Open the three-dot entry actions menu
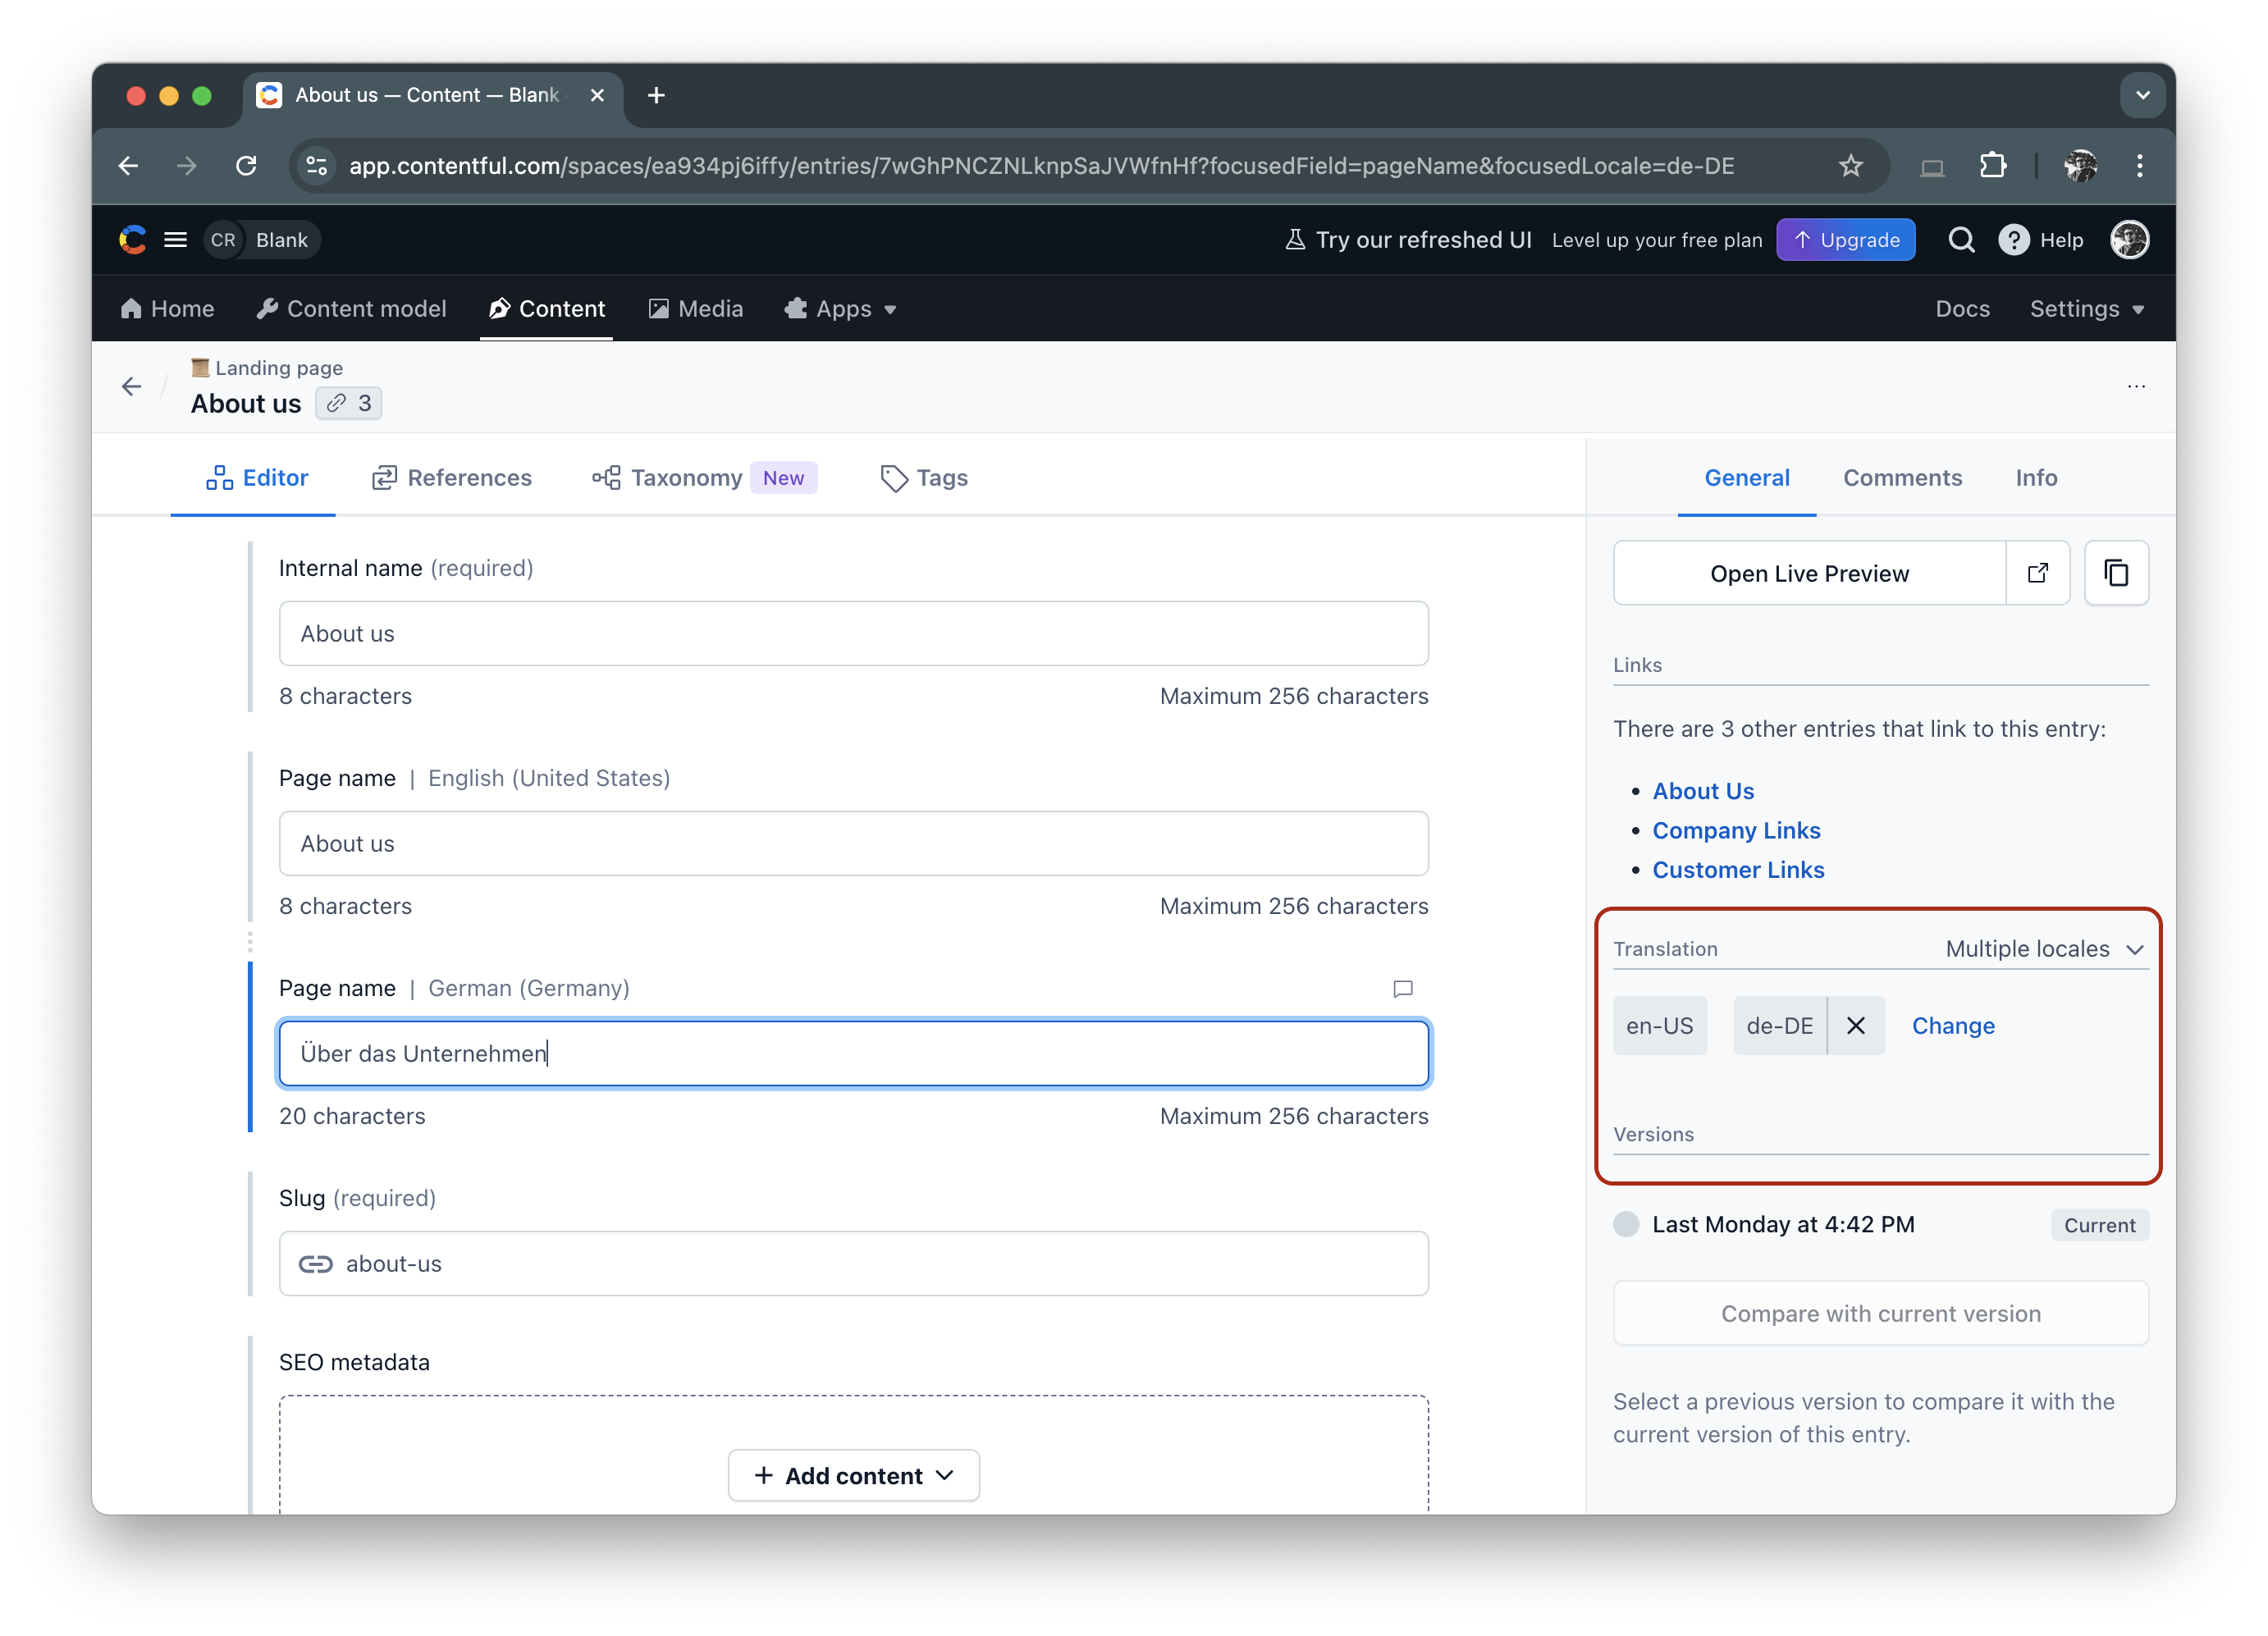Viewport: 2268px width, 1636px height. click(x=2136, y=386)
